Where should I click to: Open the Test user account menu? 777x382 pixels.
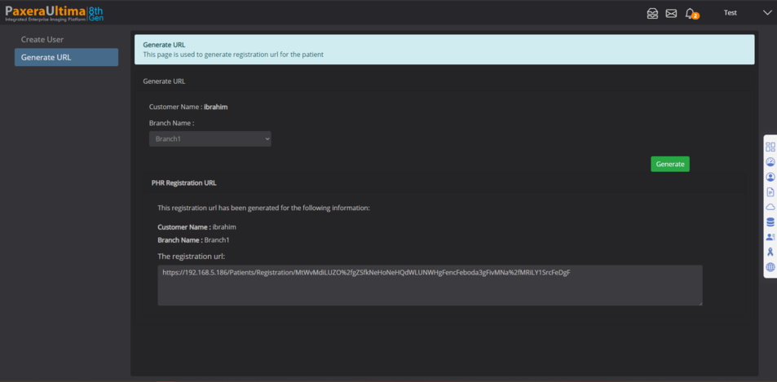[731, 13]
